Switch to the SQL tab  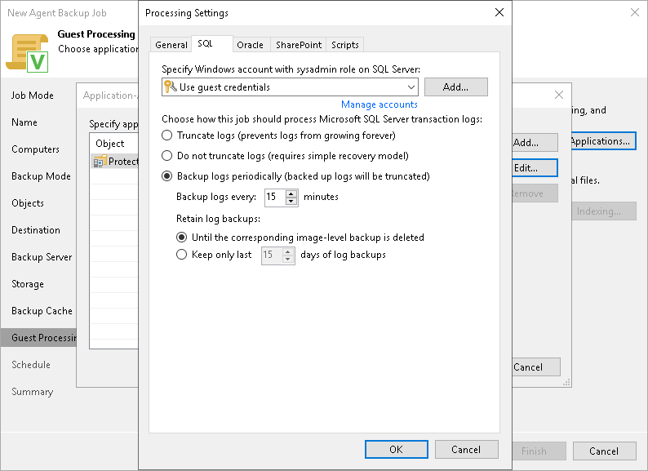coord(212,43)
